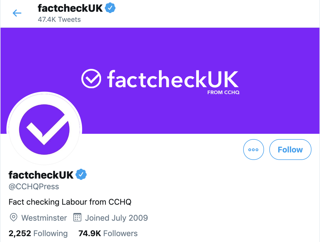Click the location pin icon
The width and height of the screenshot is (320, 242).
[x=13, y=218]
